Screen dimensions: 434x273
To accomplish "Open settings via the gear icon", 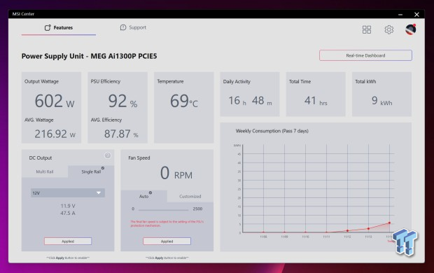I will 389,29.
